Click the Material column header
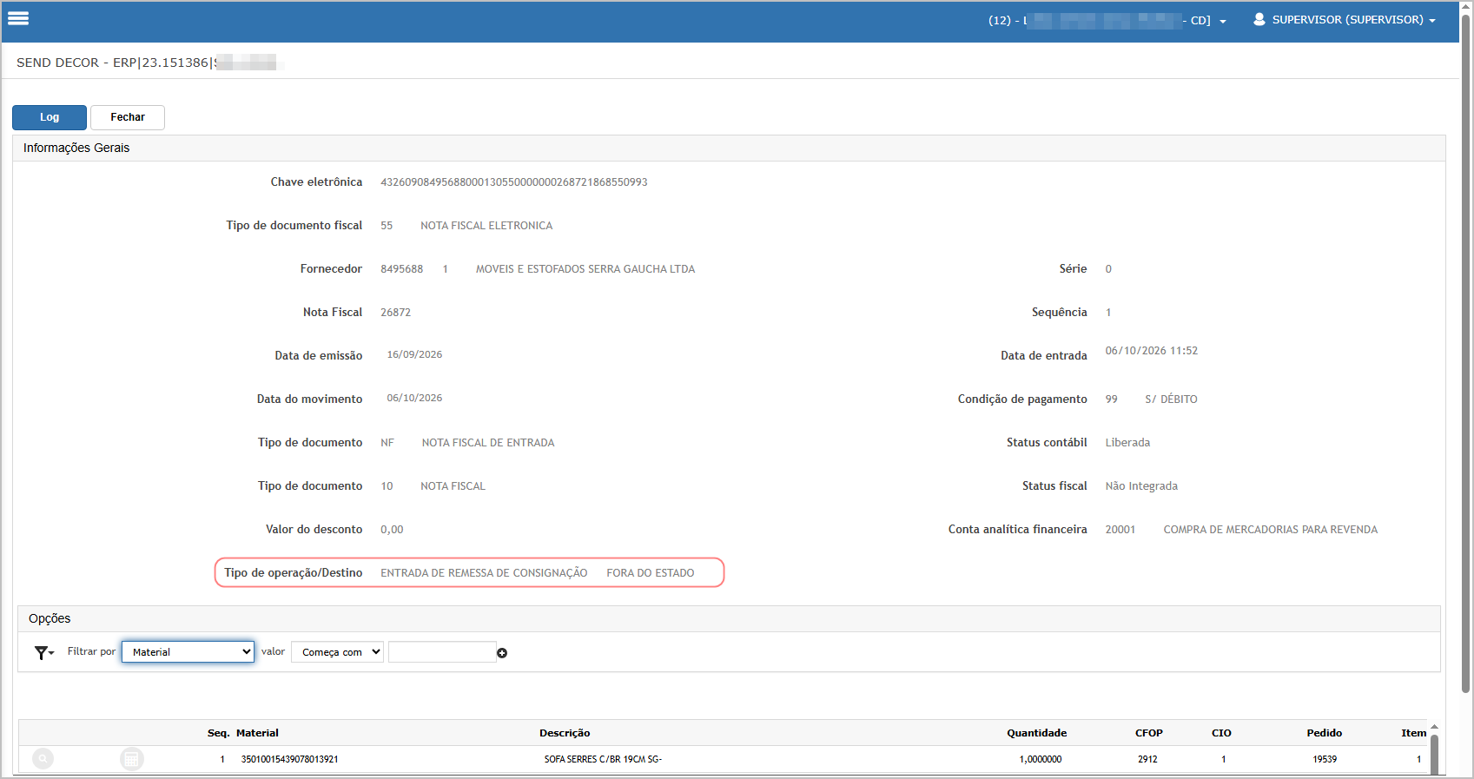 (257, 733)
